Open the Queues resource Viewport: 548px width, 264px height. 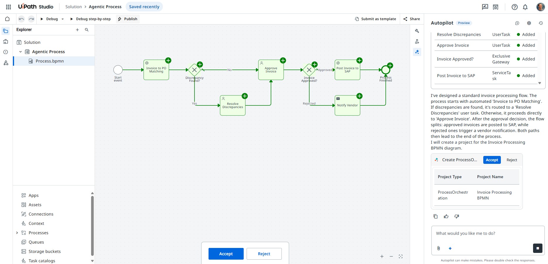[x=36, y=242]
